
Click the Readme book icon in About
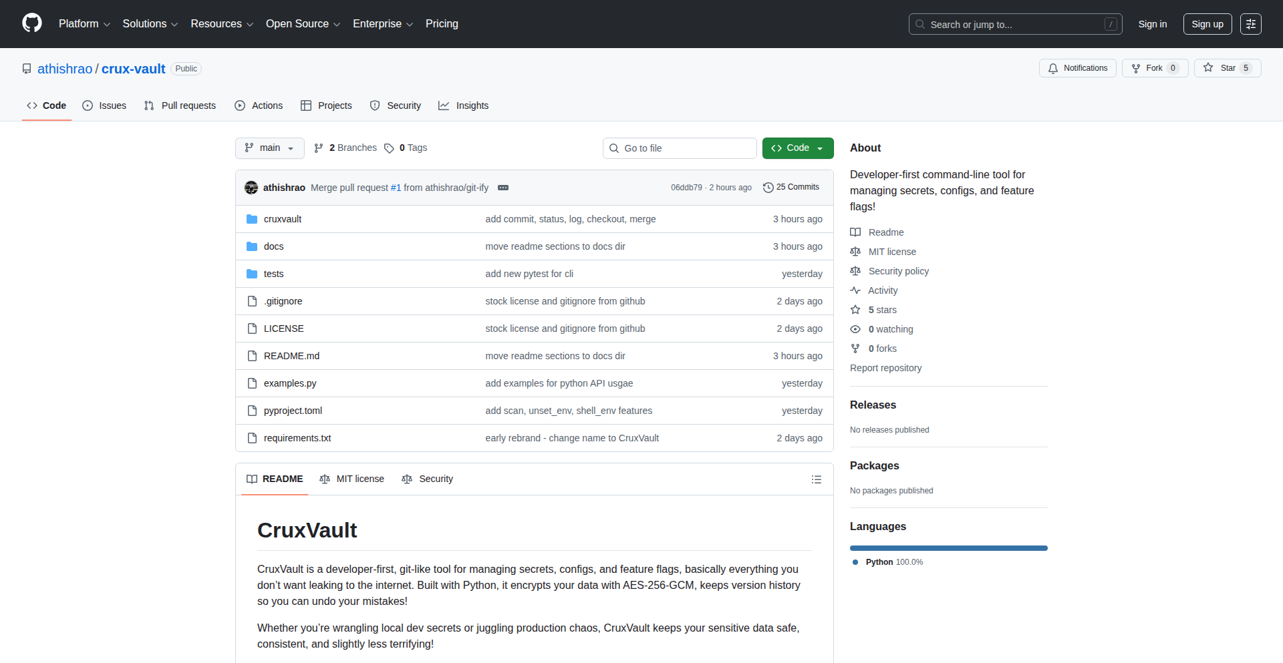tap(855, 232)
